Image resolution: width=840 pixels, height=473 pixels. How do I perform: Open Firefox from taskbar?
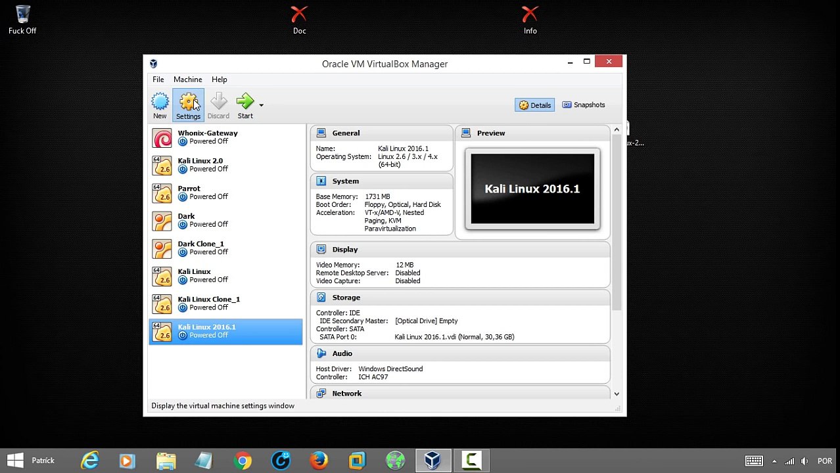pos(319,461)
